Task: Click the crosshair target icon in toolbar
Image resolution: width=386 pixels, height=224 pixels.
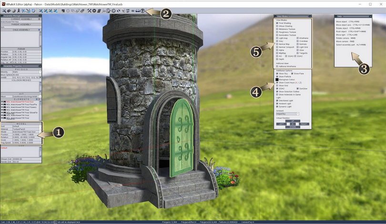Action: tap(113, 11)
